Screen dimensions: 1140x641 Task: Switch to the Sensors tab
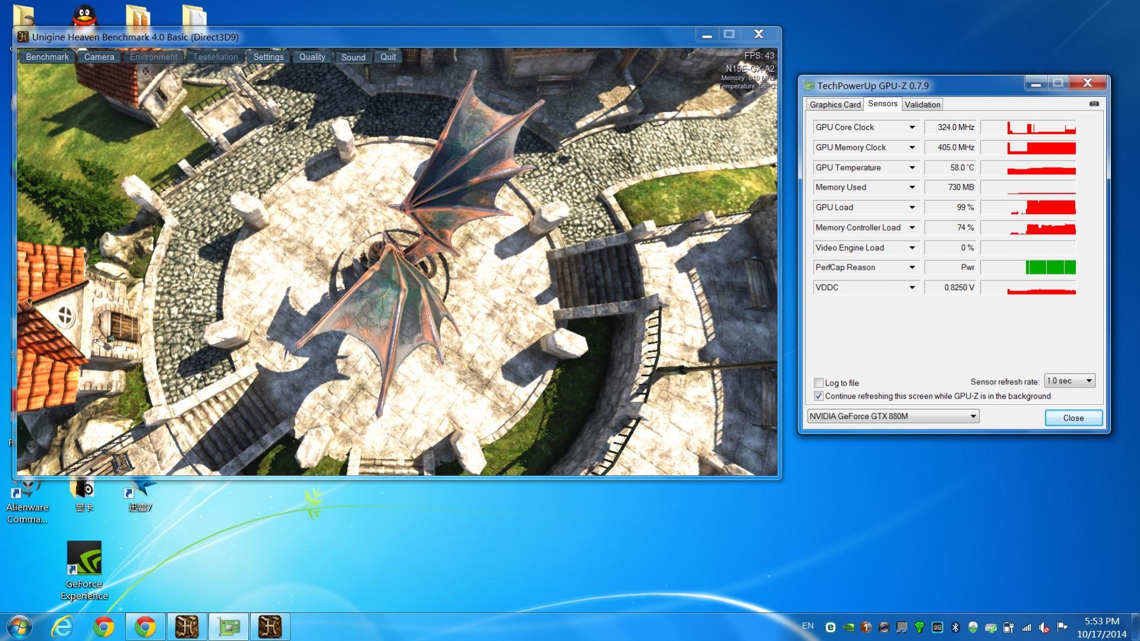pyautogui.click(x=882, y=103)
